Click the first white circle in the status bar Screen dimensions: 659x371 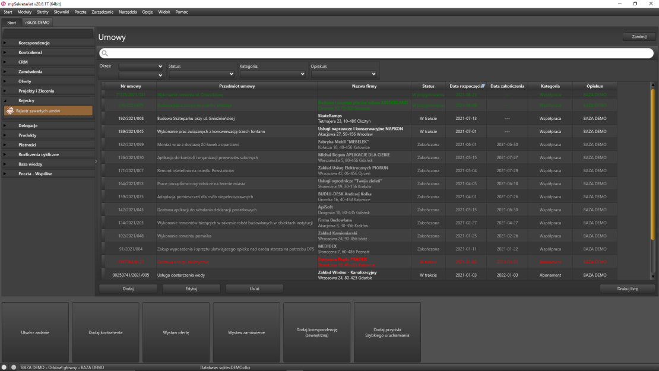tap(4, 367)
